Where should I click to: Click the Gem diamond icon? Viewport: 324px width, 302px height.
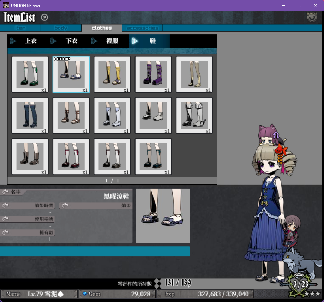point(85,294)
